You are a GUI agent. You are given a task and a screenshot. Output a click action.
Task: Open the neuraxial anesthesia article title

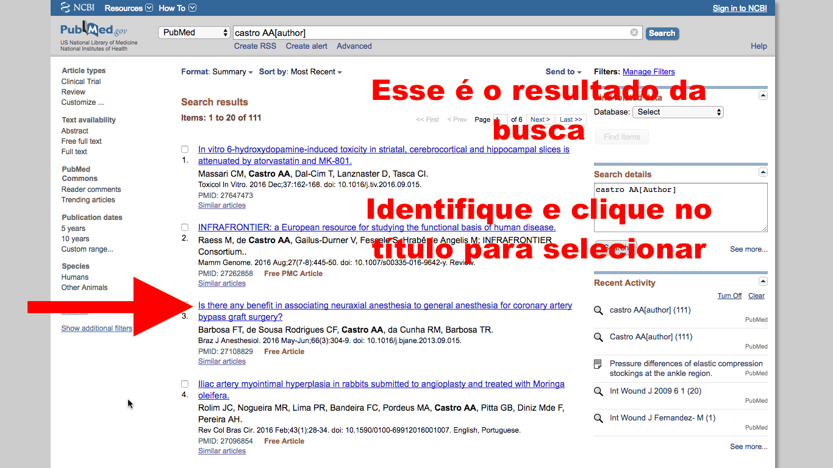[x=385, y=305]
